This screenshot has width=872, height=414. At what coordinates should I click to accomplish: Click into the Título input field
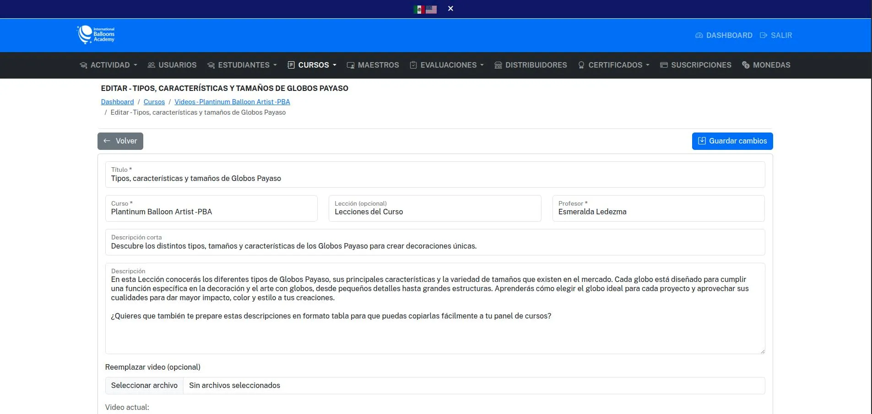435,175
